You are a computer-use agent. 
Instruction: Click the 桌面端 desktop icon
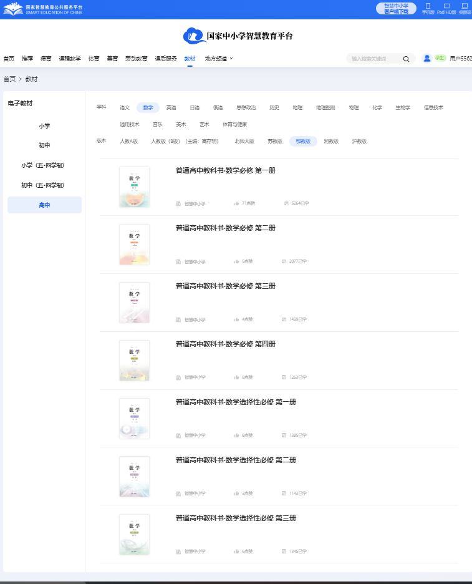tap(465, 6)
